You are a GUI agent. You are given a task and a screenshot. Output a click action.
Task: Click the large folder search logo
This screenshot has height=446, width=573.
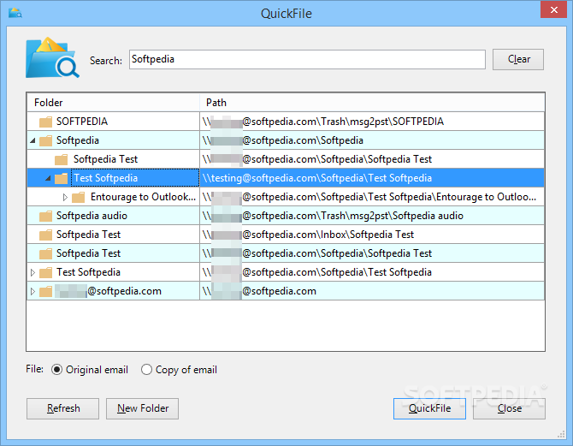[52, 57]
